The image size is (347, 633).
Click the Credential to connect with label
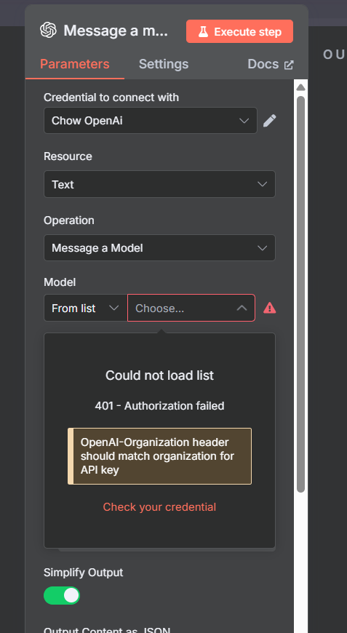click(111, 97)
